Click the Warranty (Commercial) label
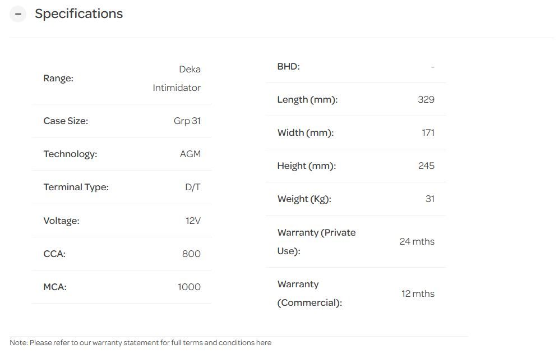The height and width of the screenshot is (358, 559). pos(309,293)
